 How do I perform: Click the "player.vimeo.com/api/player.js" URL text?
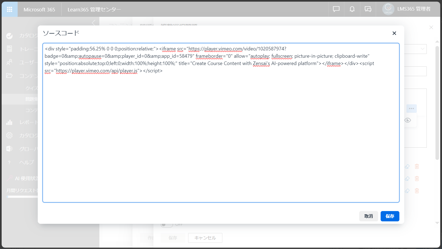point(105,71)
